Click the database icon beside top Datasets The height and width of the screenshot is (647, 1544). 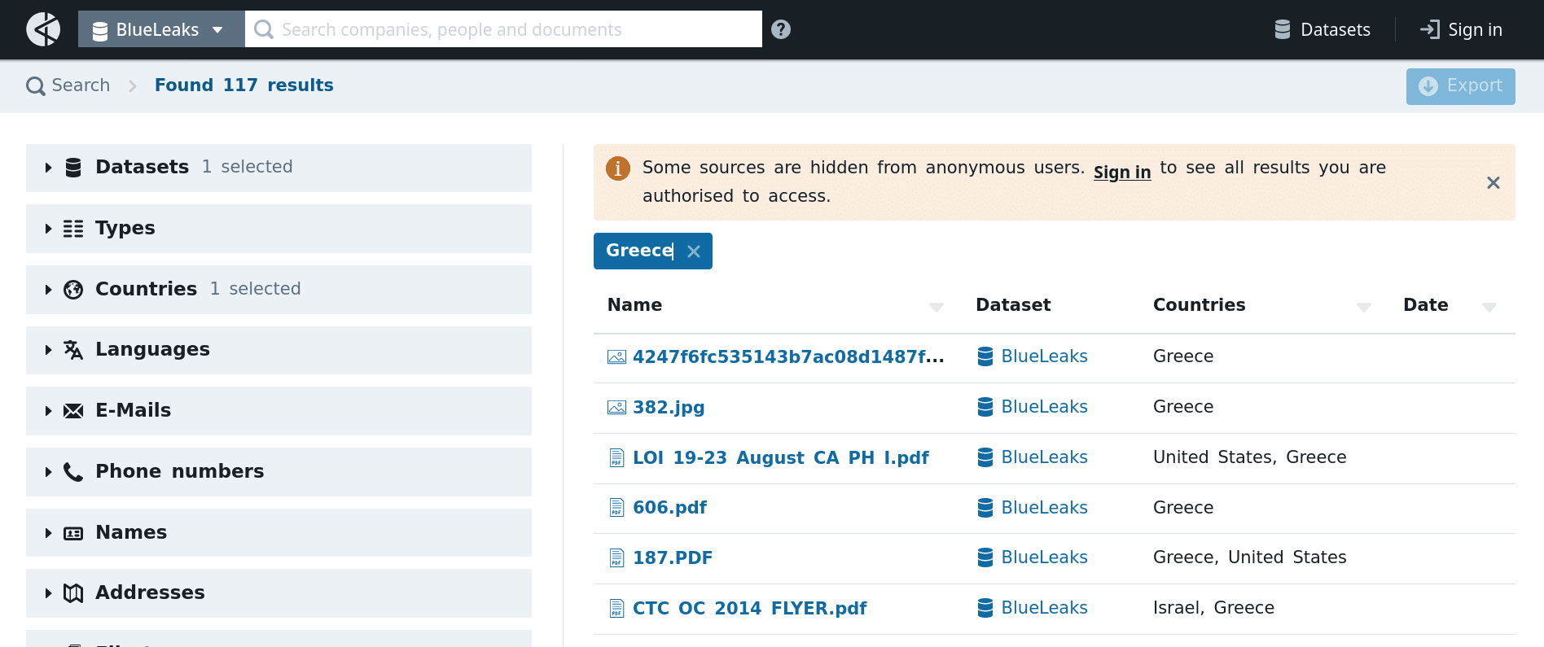tap(1283, 29)
